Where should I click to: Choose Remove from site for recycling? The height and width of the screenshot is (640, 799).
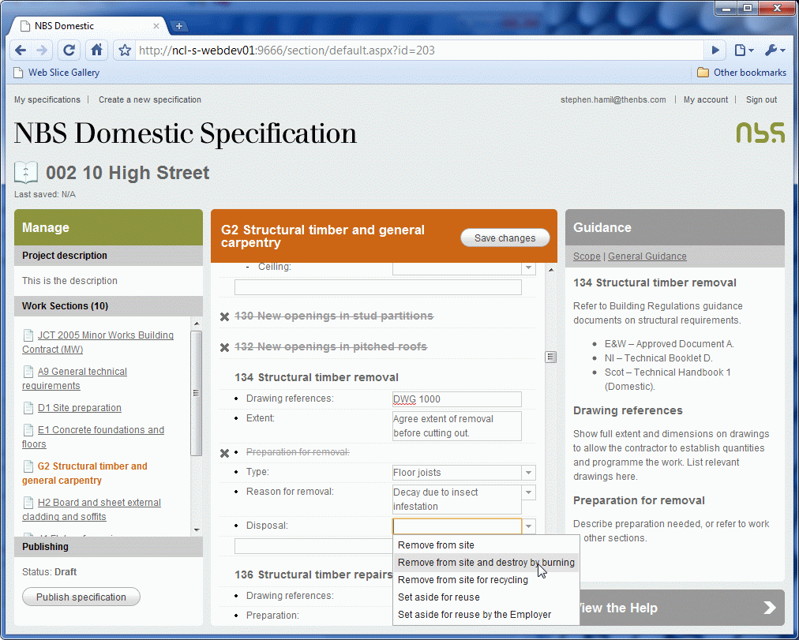pos(486,579)
